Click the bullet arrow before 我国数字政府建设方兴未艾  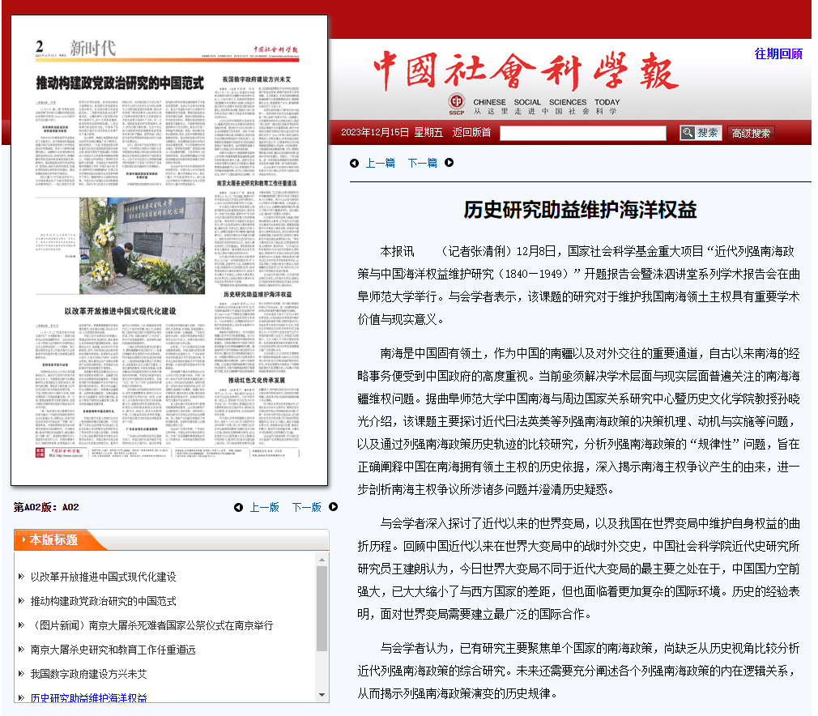point(21,674)
